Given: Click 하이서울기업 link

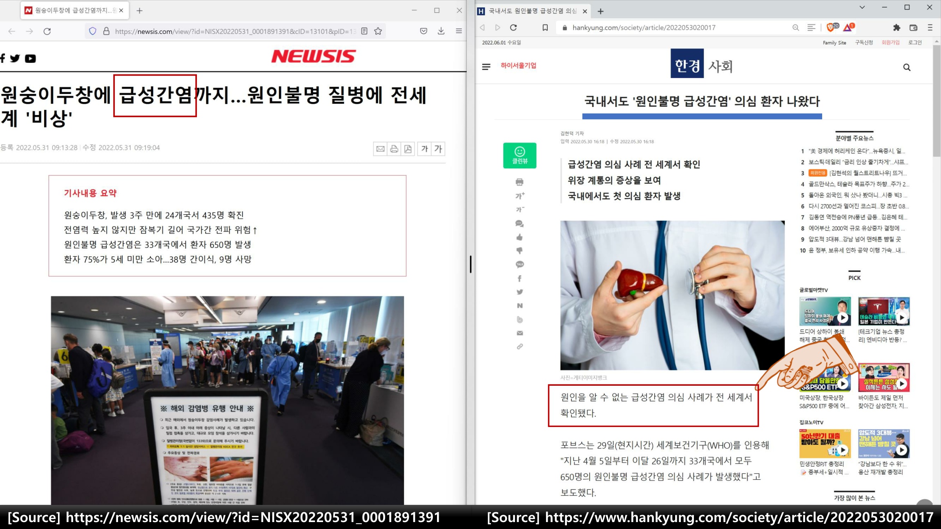Looking at the screenshot, I should (518, 65).
